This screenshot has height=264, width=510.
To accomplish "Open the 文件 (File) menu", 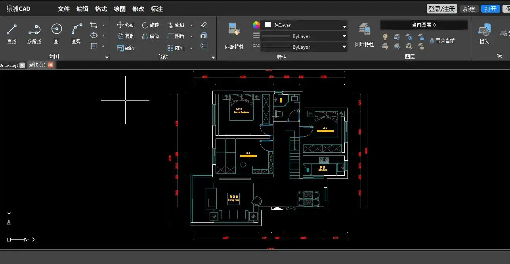I will tap(63, 9).
